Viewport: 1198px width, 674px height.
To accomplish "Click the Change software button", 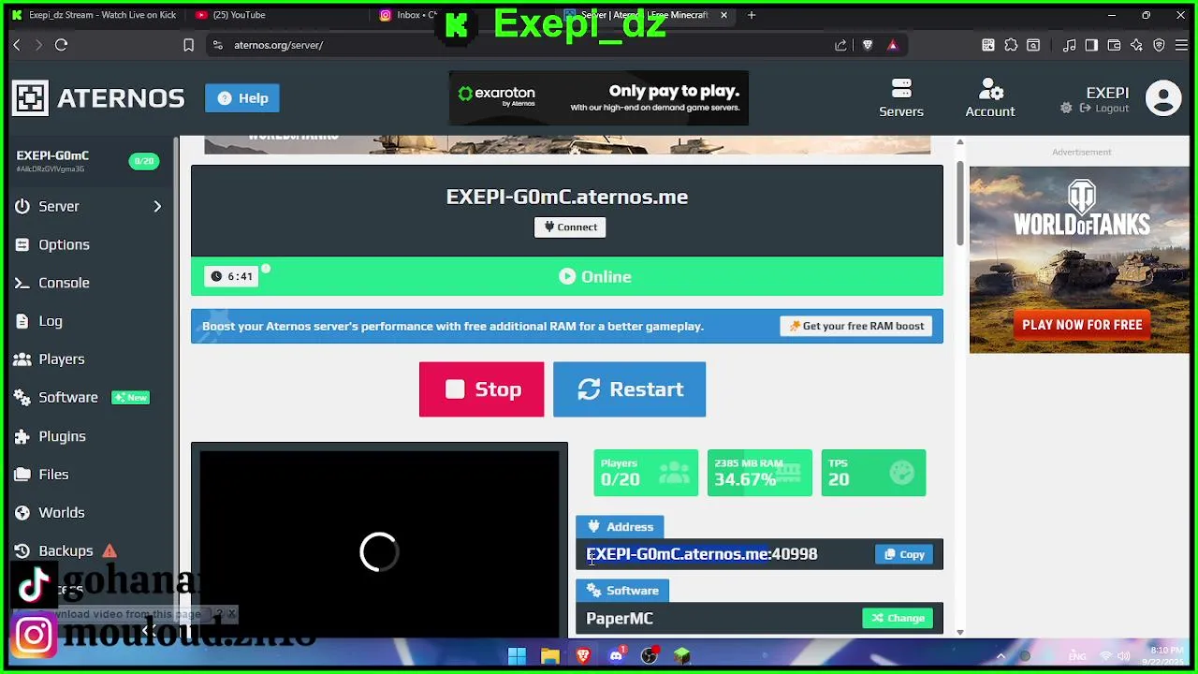I will 898,618.
